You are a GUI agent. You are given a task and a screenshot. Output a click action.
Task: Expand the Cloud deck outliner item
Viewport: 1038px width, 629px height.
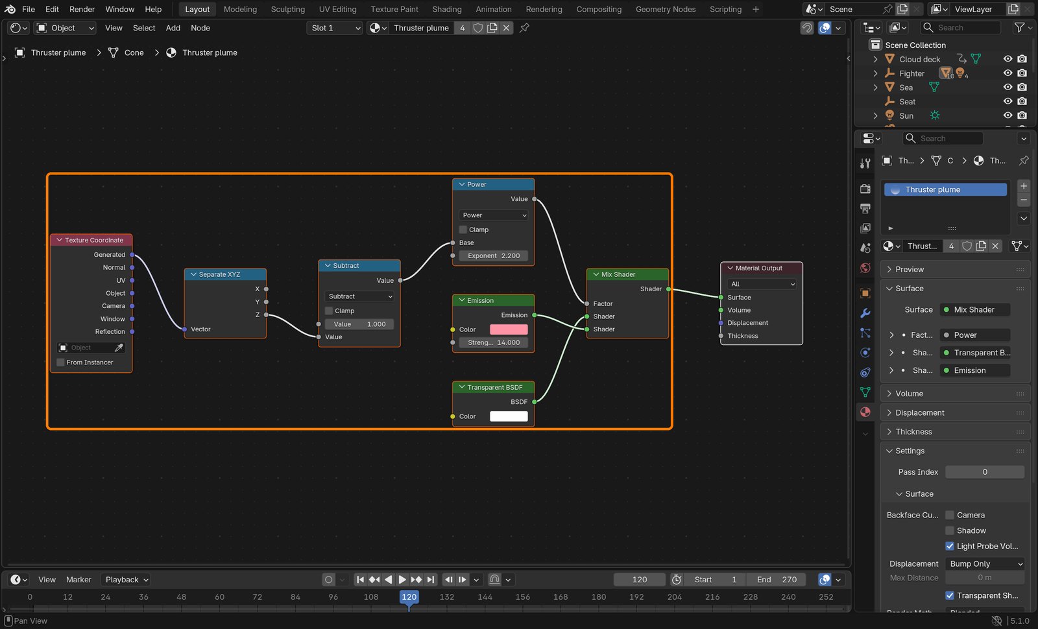875,59
